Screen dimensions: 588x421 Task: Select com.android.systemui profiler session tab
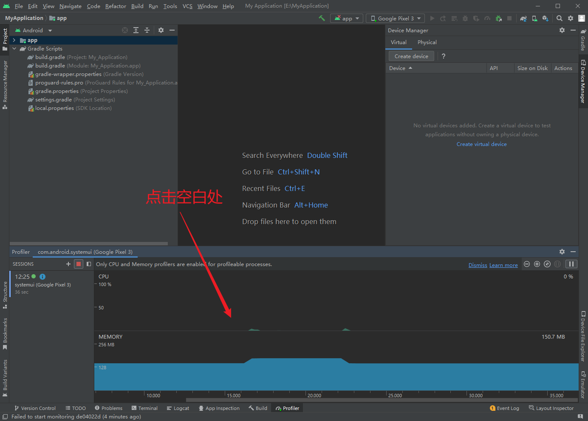point(85,252)
